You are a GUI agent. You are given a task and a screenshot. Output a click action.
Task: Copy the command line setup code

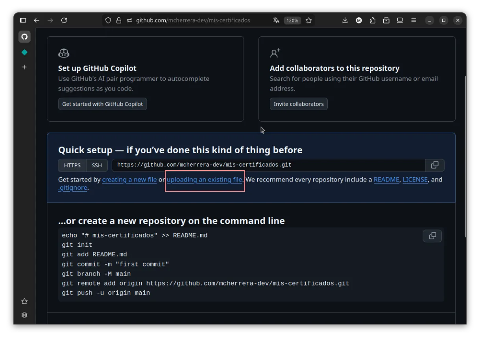click(x=432, y=236)
